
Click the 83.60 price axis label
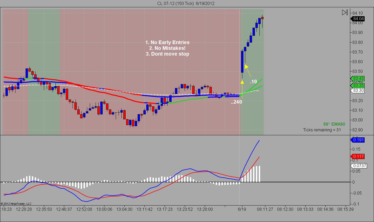(x=357, y=62)
